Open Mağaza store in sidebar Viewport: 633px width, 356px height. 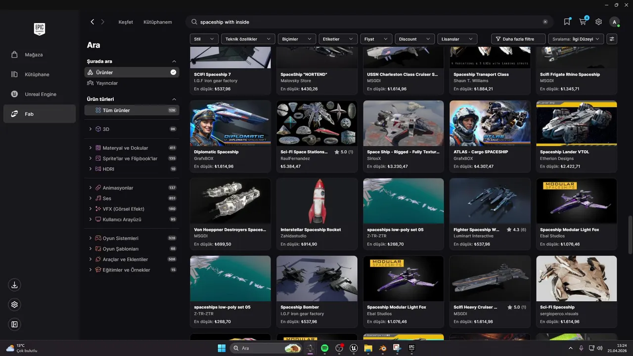coord(40,54)
